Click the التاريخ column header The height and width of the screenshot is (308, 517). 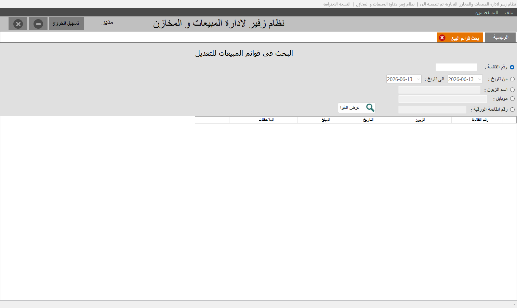coord(366,120)
